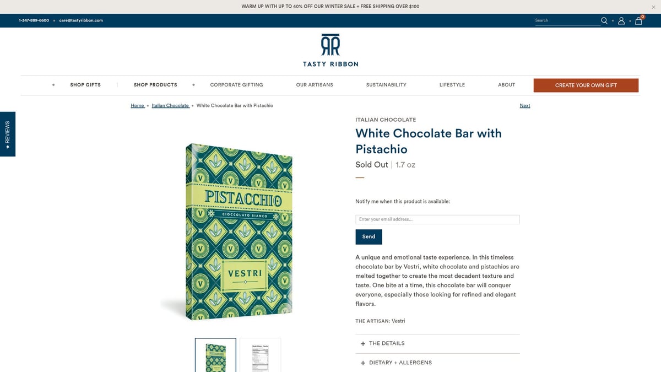Click the Tasty Ribbon logo
Screen dimensions: 661x372
coord(330,48)
